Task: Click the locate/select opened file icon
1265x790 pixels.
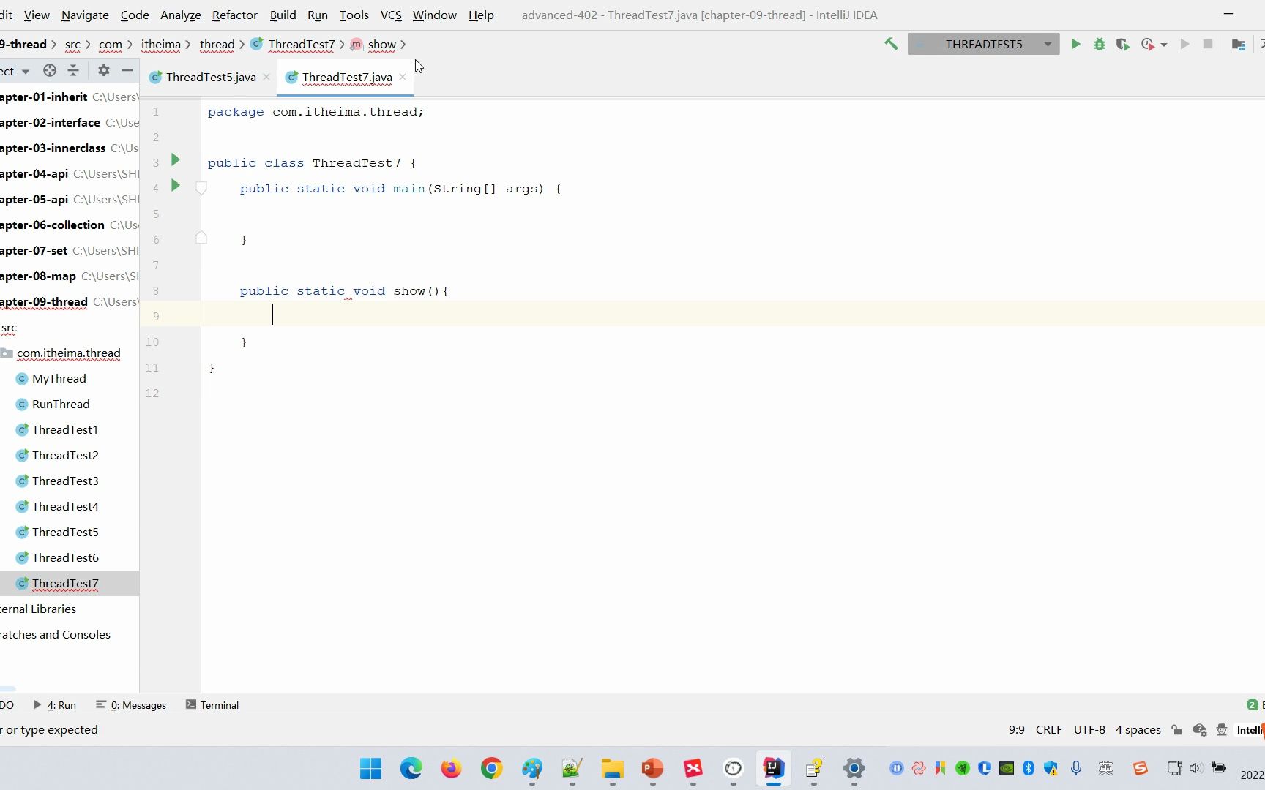Action: click(x=50, y=70)
